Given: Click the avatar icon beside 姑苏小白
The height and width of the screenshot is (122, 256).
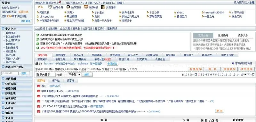Looking at the screenshot, I should [50, 7].
